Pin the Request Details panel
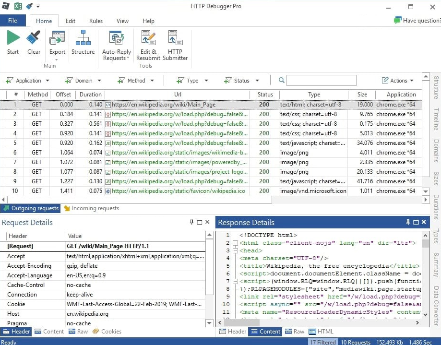 tap(191, 222)
